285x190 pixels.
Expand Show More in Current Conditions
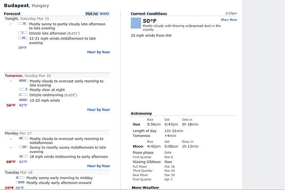228,20
